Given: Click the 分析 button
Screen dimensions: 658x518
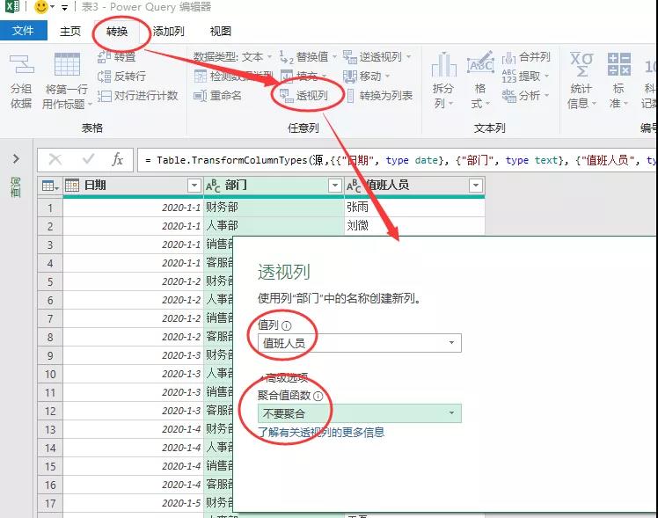Looking at the screenshot, I should tap(525, 96).
